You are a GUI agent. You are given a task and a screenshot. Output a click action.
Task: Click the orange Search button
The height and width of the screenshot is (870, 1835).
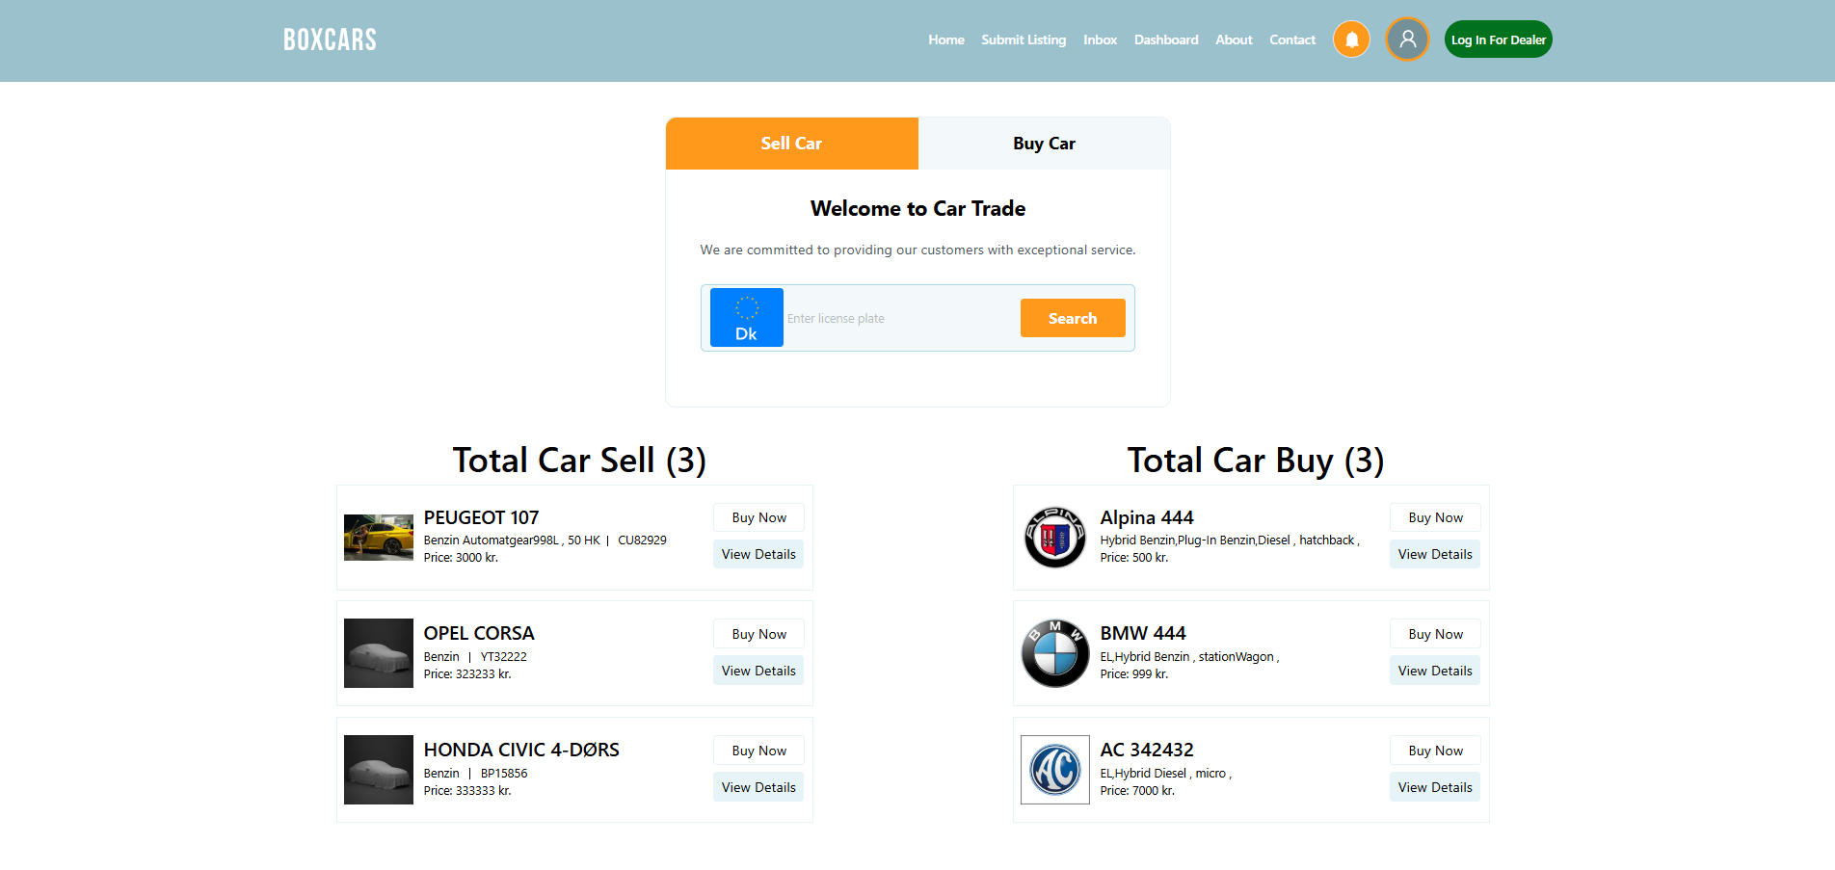[x=1073, y=318]
